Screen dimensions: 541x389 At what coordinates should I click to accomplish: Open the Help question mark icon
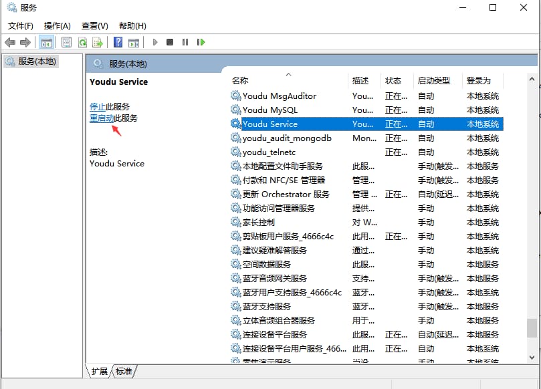click(118, 42)
